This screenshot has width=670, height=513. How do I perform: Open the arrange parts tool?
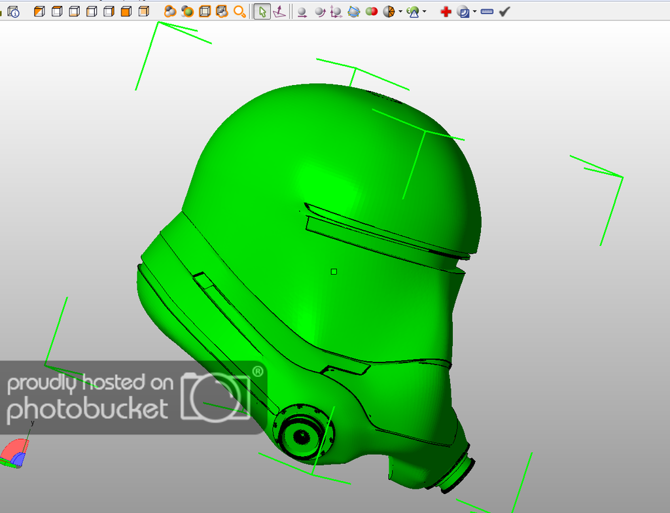point(354,12)
